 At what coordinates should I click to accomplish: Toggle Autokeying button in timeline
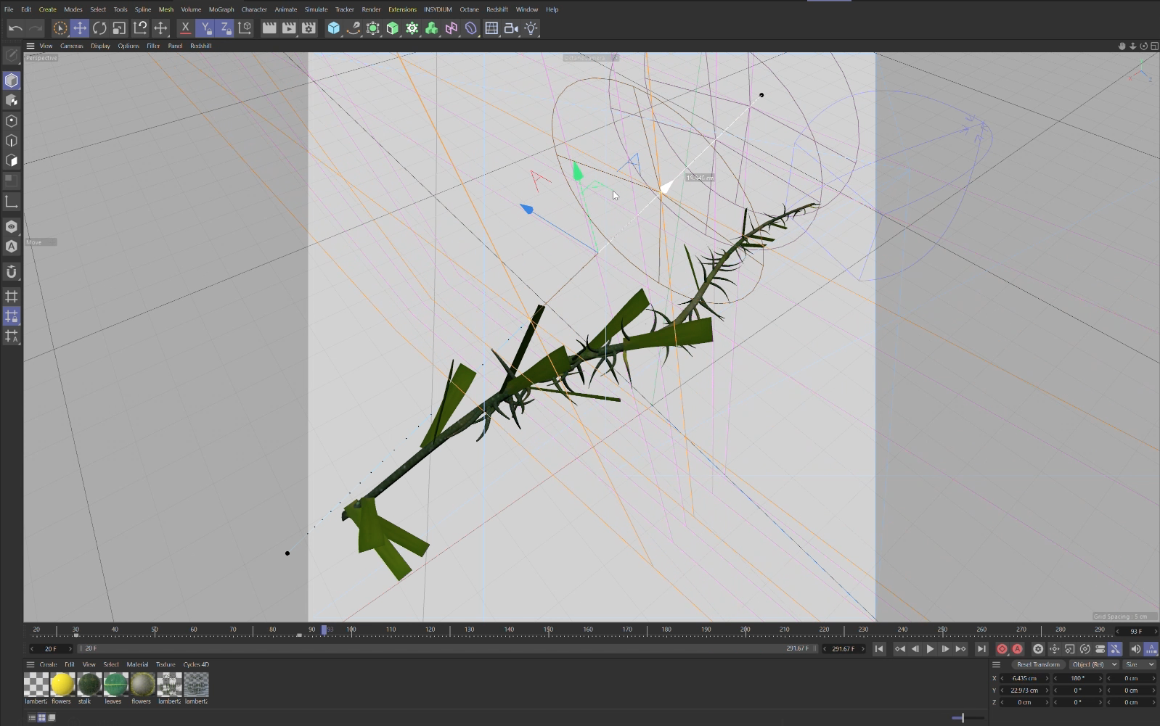1018,649
